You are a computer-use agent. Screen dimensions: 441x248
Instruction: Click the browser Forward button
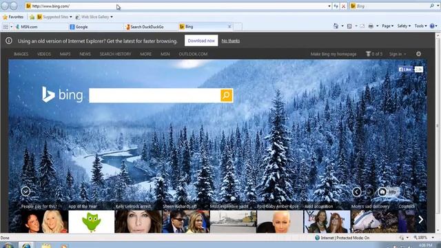tap(14, 6)
